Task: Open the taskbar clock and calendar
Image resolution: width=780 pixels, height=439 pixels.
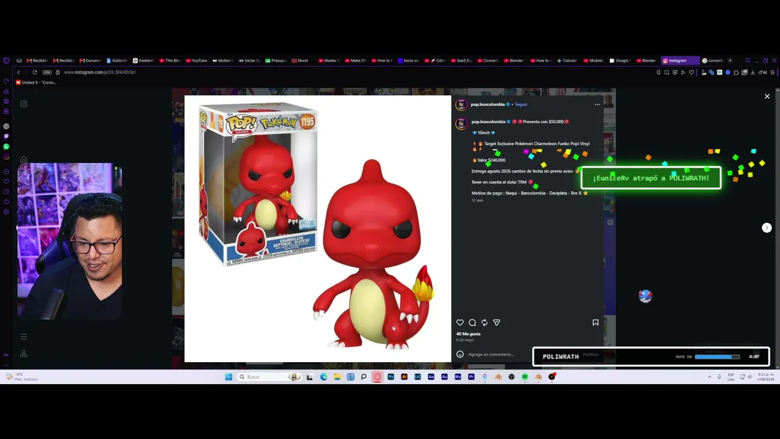Action: tap(767, 377)
